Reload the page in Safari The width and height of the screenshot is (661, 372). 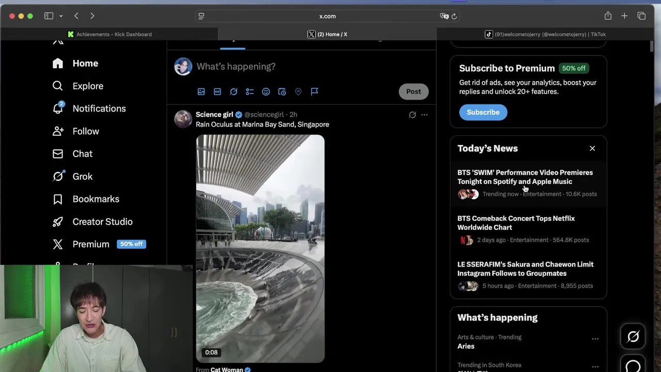tap(454, 16)
